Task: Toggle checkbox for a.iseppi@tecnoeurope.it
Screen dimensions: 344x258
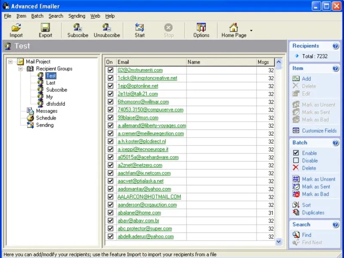Action: point(111,149)
